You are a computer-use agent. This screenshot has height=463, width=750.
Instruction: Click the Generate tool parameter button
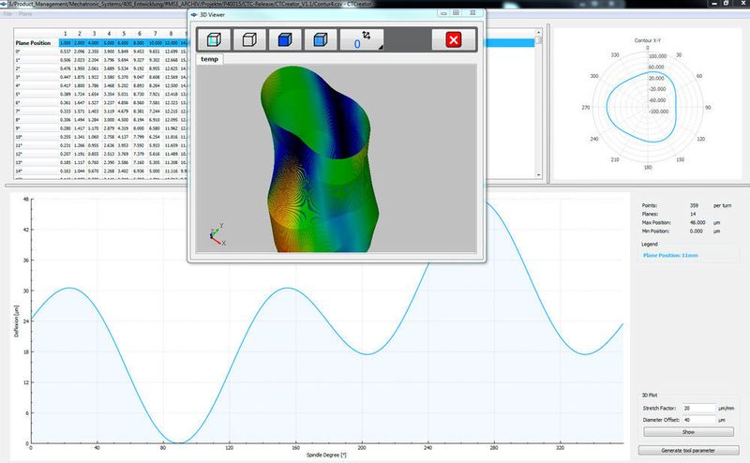(688, 450)
